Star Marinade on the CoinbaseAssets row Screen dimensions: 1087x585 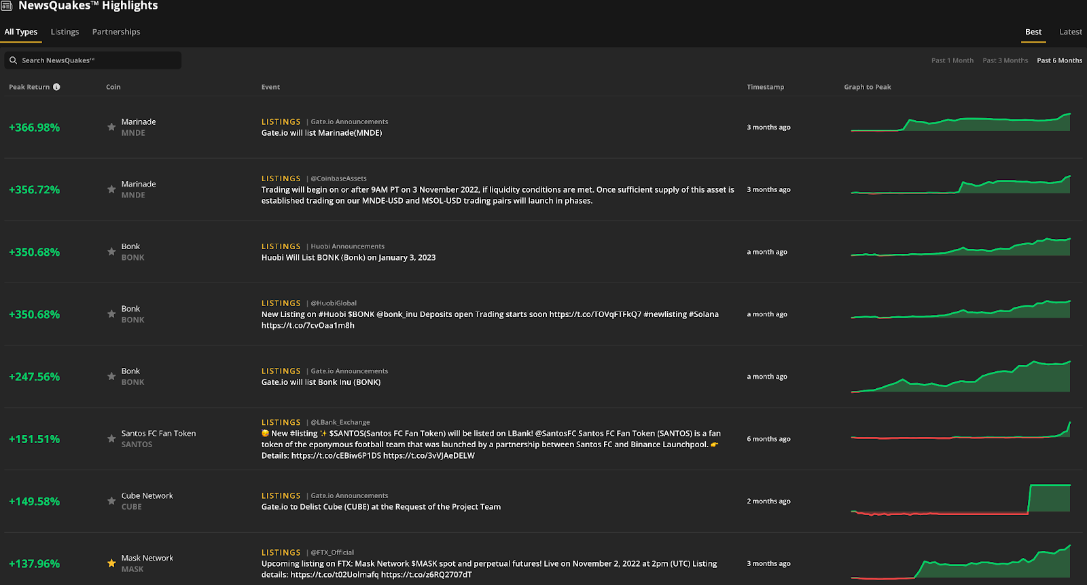coord(111,189)
